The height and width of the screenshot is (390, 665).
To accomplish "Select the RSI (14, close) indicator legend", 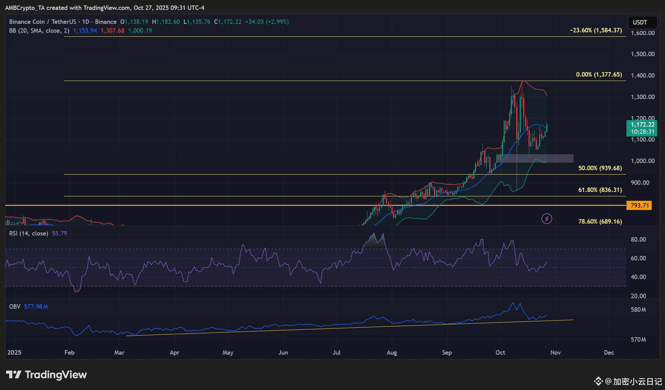I will [x=28, y=233].
